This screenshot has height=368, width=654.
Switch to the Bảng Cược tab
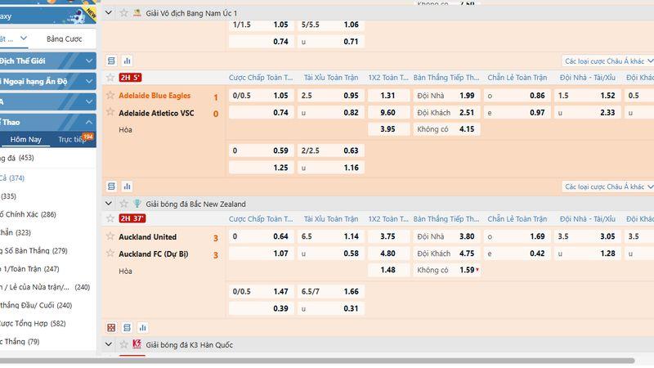(65, 38)
